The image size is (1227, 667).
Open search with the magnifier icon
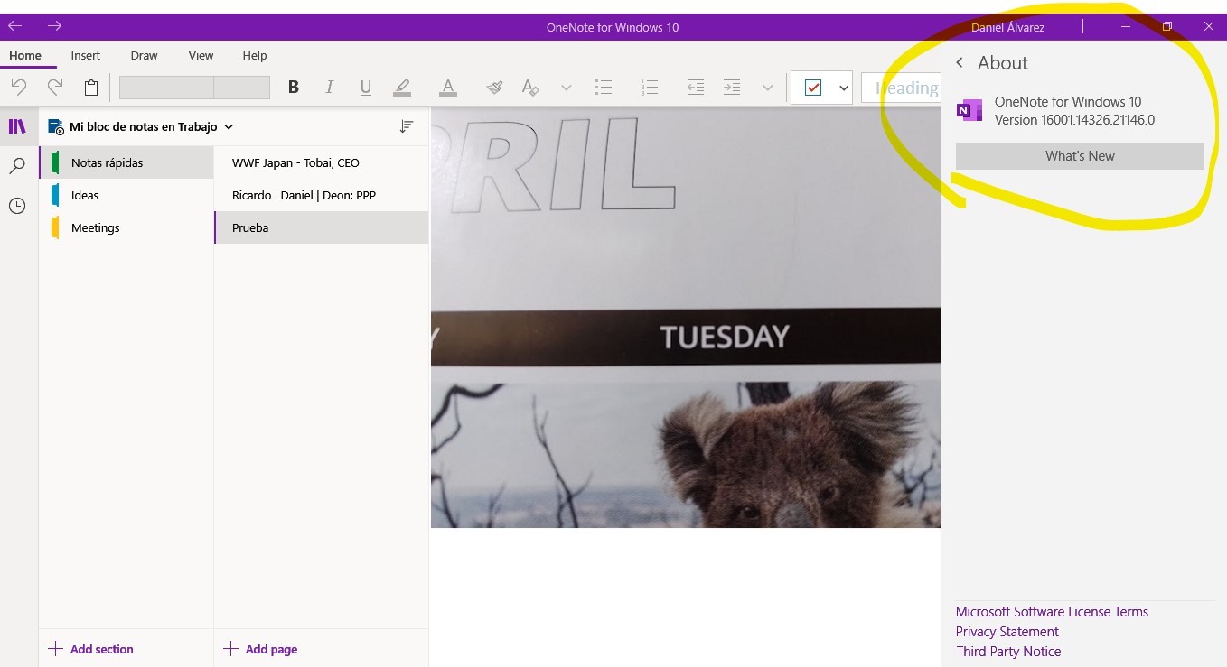click(x=17, y=166)
